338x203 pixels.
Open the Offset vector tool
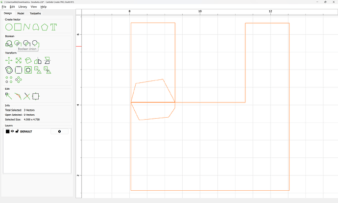(x=9, y=70)
